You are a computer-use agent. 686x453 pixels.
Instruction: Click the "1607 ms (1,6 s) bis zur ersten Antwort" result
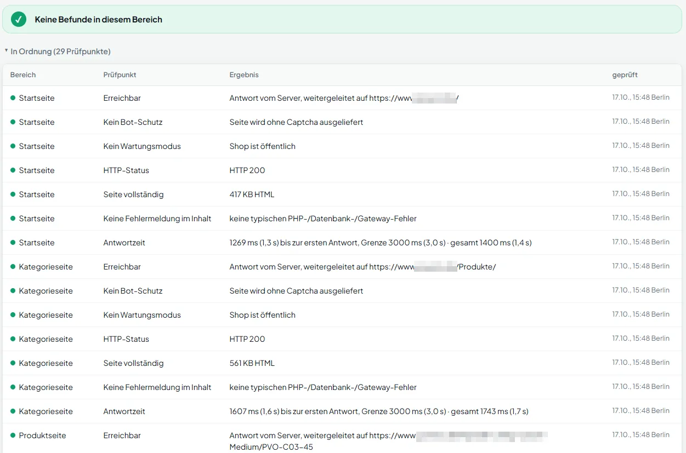click(379, 411)
